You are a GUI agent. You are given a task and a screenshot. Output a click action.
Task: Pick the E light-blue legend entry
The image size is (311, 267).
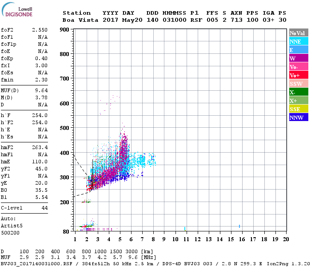point(299,50)
